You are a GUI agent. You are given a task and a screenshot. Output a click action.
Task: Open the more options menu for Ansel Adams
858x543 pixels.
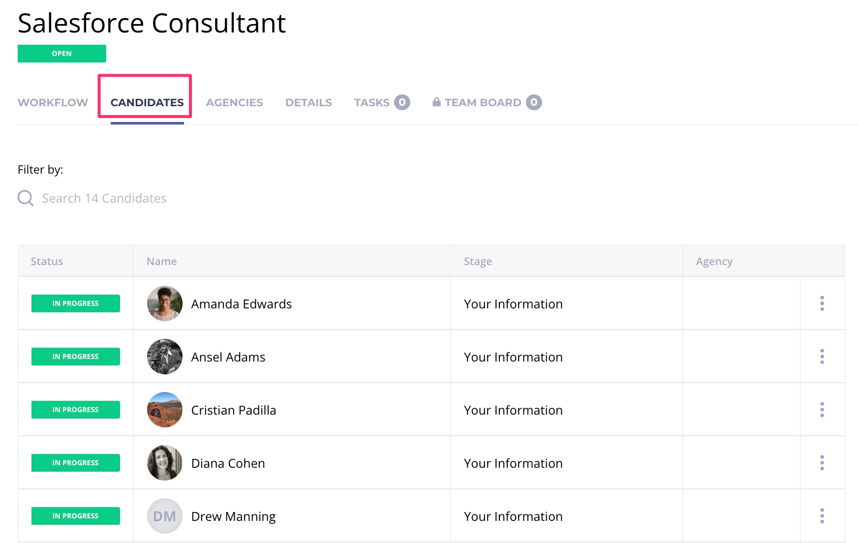click(822, 357)
